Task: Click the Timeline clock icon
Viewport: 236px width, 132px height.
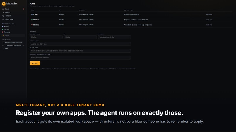Action: pos(3,16)
